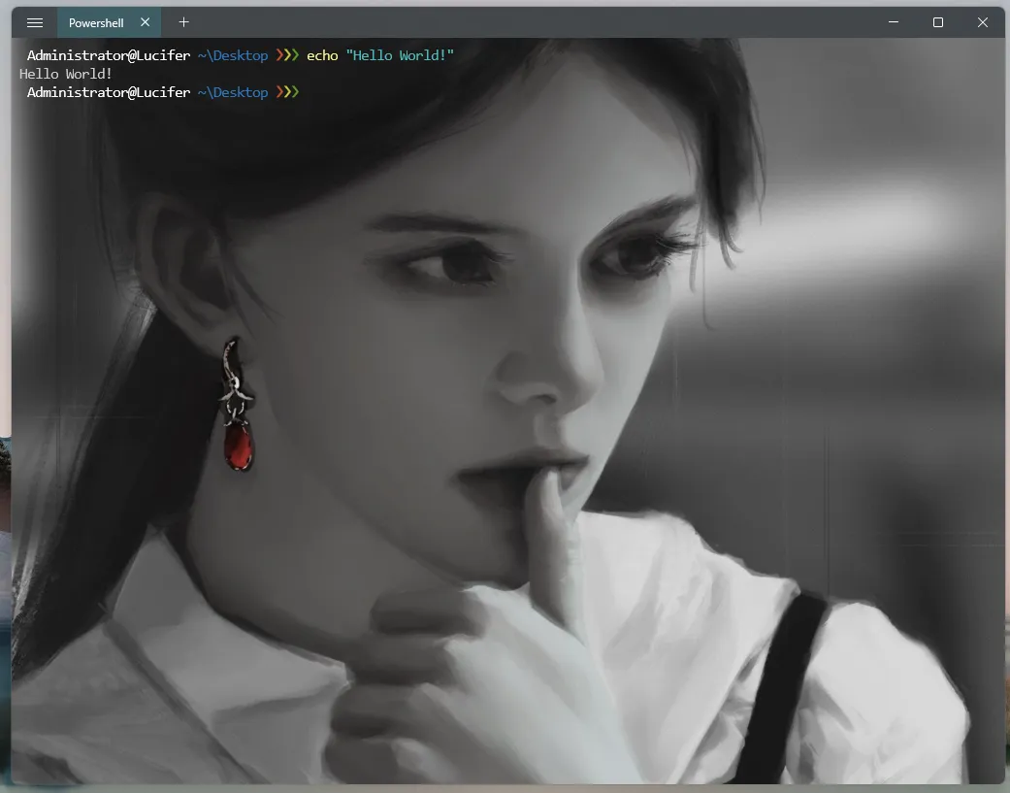Close the Powershell tab

click(146, 22)
